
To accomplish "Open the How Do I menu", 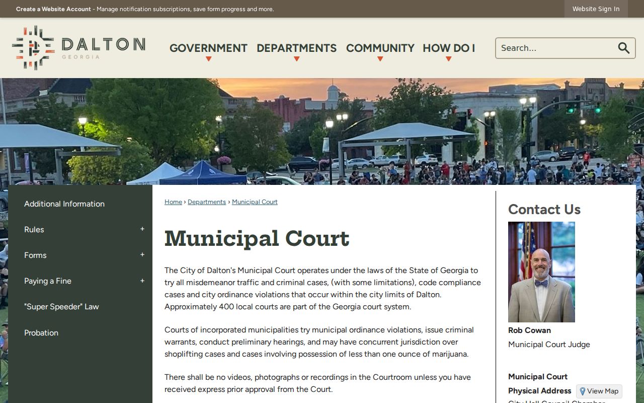I will pos(449,48).
